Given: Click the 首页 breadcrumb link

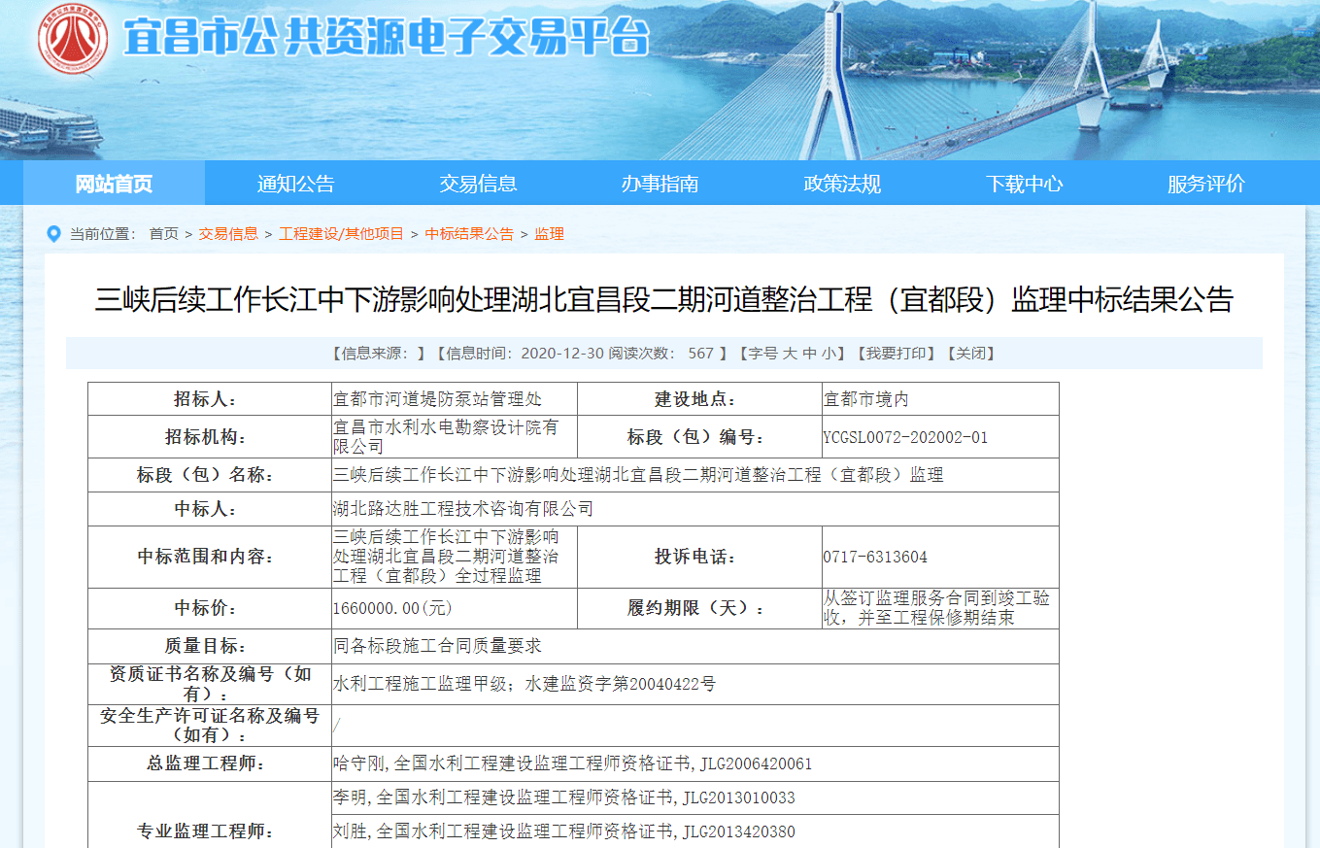Looking at the screenshot, I should click(163, 234).
